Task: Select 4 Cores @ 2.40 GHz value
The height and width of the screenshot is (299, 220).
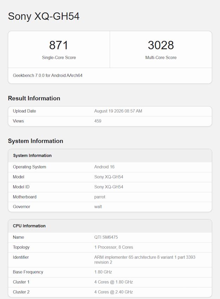Action: [x=114, y=292]
